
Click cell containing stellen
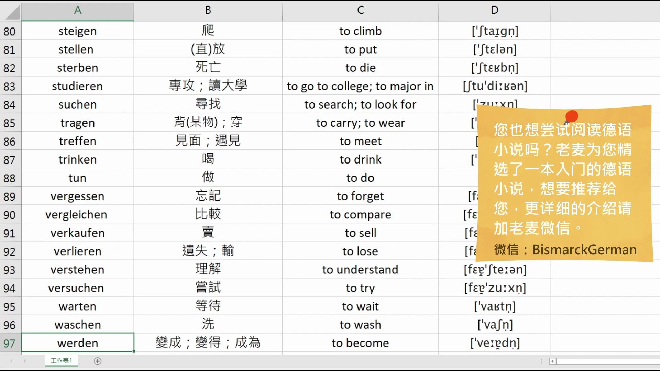click(x=78, y=49)
